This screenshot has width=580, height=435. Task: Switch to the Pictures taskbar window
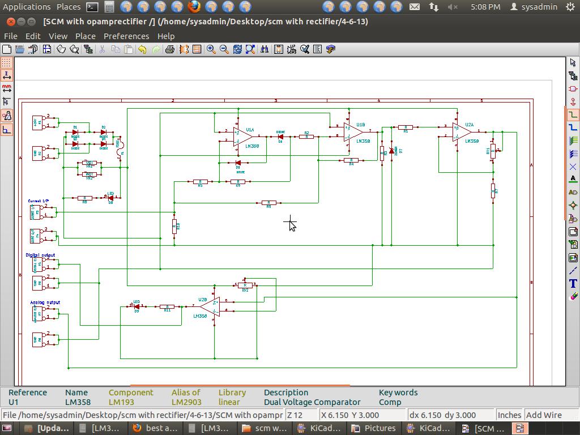(x=374, y=428)
